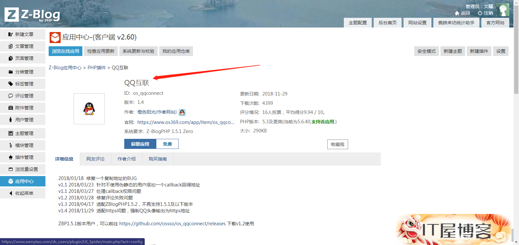
Task: Open 文章管理 in sidebar
Action: pyautogui.click(x=23, y=46)
